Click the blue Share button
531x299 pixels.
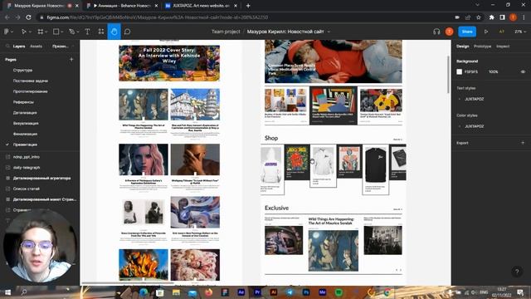[x=467, y=32]
